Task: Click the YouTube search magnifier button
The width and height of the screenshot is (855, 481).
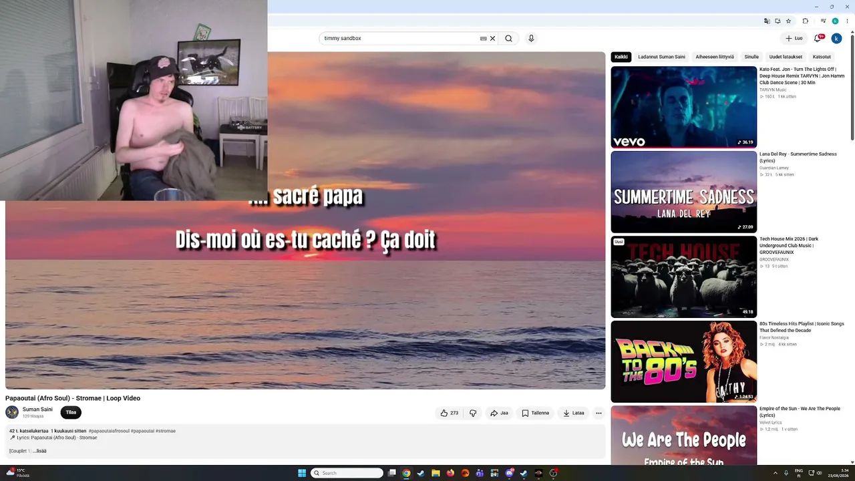Action: point(508,39)
